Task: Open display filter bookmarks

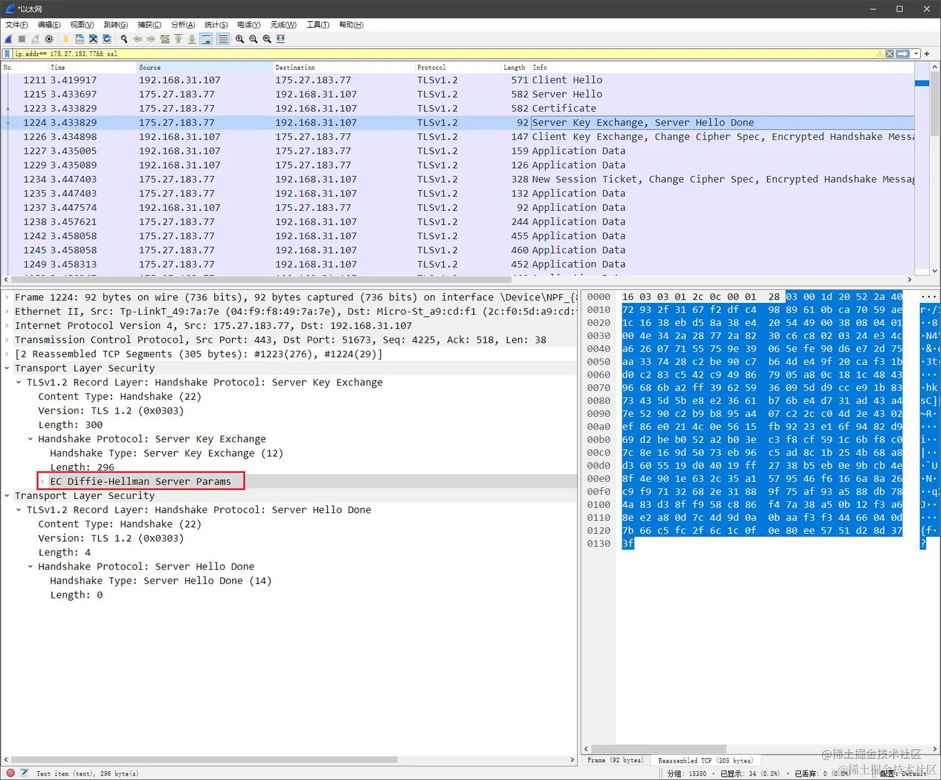Action: click(x=7, y=54)
